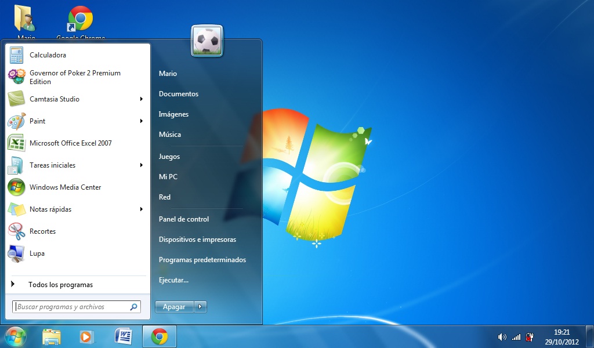Open the Recortes snipping tool
Screen dimensions: 594x348
click(x=44, y=231)
